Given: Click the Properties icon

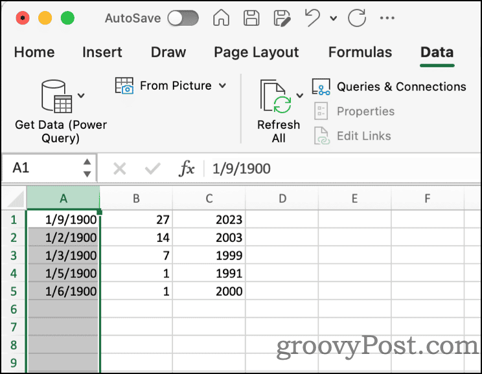Looking at the screenshot, I should 321,111.
